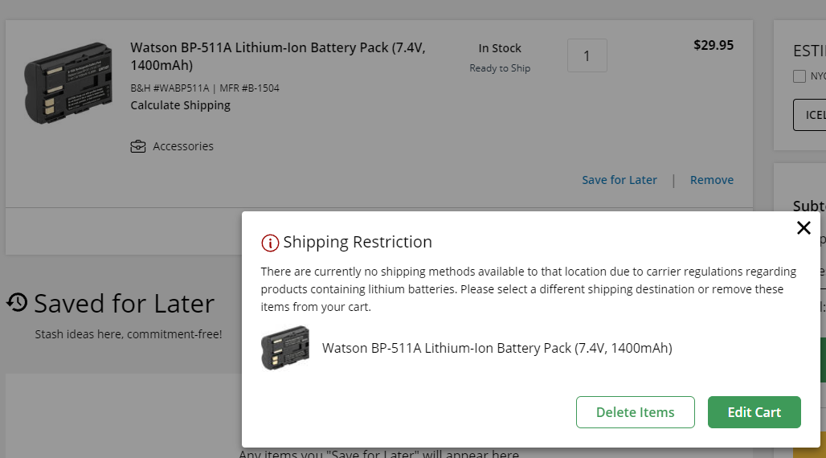
Task: Click the battery thumbnail in the dialog
Action: [x=285, y=348]
